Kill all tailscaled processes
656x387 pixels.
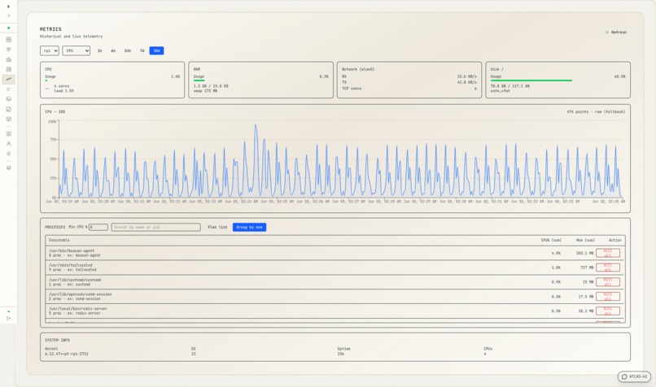coord(608,267)
